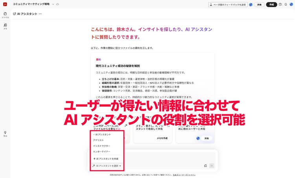Click the black 作成 button in header
The image size is (295, 178).
[x=271, y=5]
